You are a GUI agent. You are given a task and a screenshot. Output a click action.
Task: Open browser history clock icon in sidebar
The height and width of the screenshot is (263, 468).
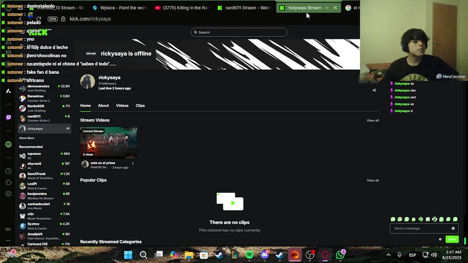[8, 171]
